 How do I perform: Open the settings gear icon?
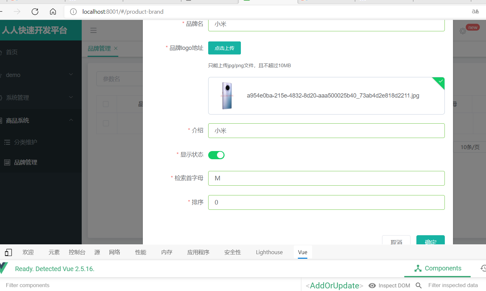click(x=463, y=31)
